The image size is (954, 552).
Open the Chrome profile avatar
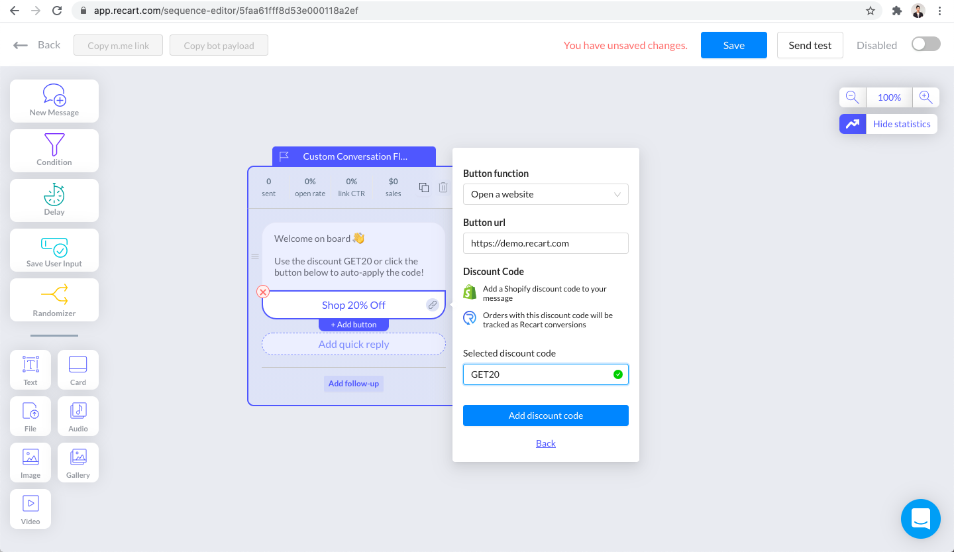tap(918, 11)
